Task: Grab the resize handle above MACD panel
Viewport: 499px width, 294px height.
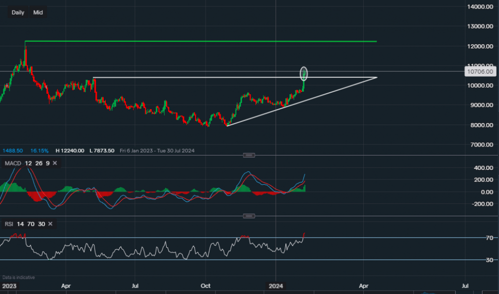Action: [x=249, y=155]
